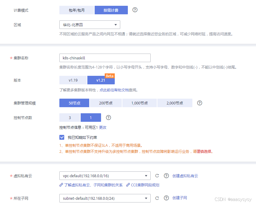256x204 pixels.
Task: Open 了解虚拟私有云、子网和集群的关系 link
Action: 91,185
